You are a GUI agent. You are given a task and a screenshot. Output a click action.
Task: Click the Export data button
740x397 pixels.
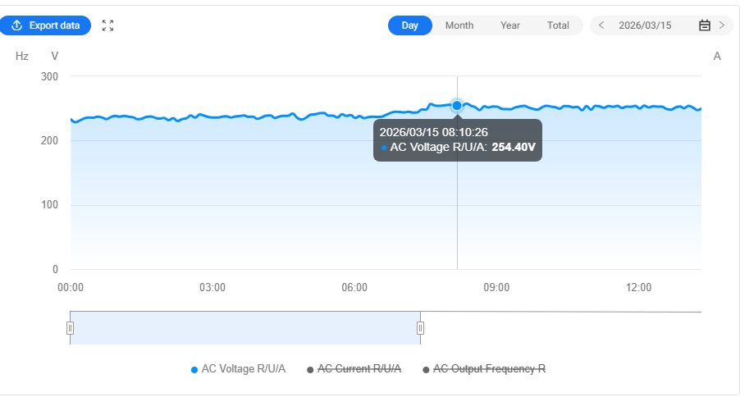46,25
